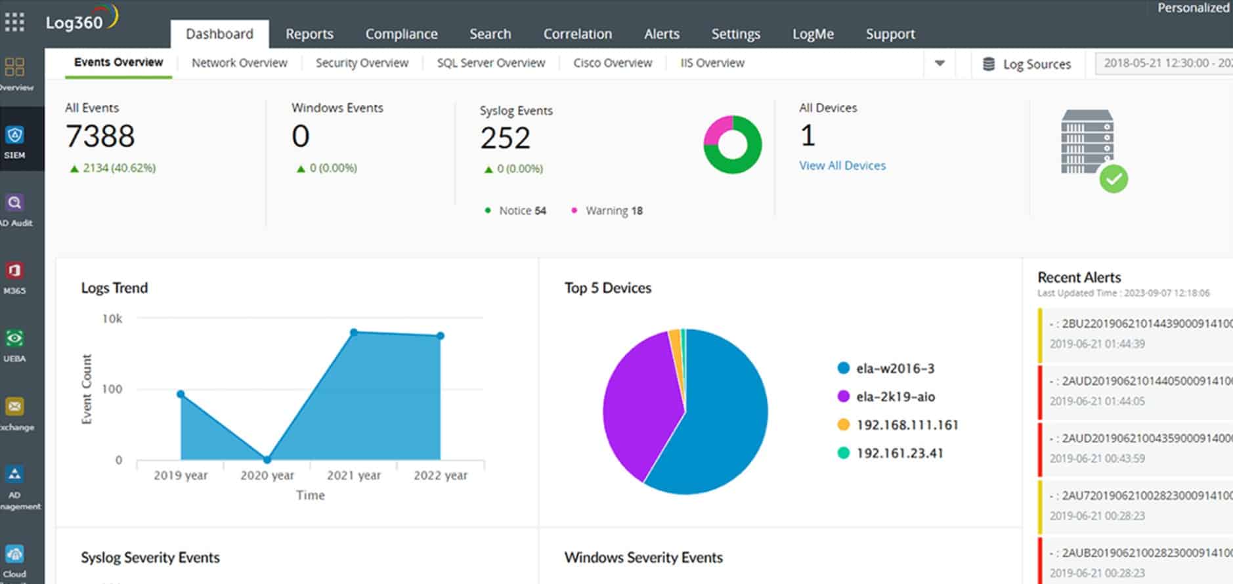Open the apps grid launcher icon
1233x584 pixels.
coord(14,22)
